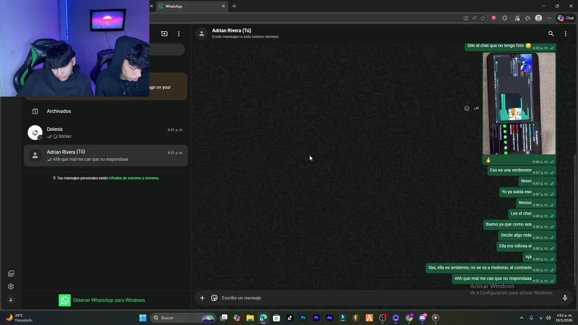Image resolution: width=578 pixels, height=325 pixels.
Task: Launch Photoshop from the taskbar
Action: pos(303,318)
